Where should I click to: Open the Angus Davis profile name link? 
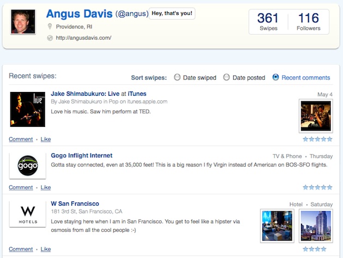coord(79,14)
